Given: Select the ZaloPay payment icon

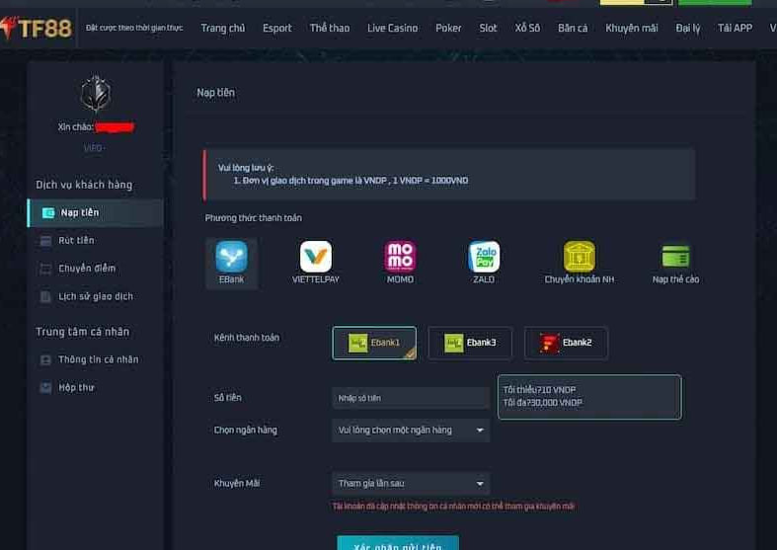Looking at the screenshot, I should click(x=484, y=257).
